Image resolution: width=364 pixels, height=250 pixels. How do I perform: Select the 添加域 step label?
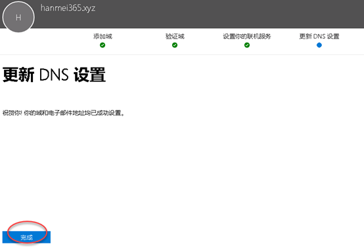[x=103, y=36]
